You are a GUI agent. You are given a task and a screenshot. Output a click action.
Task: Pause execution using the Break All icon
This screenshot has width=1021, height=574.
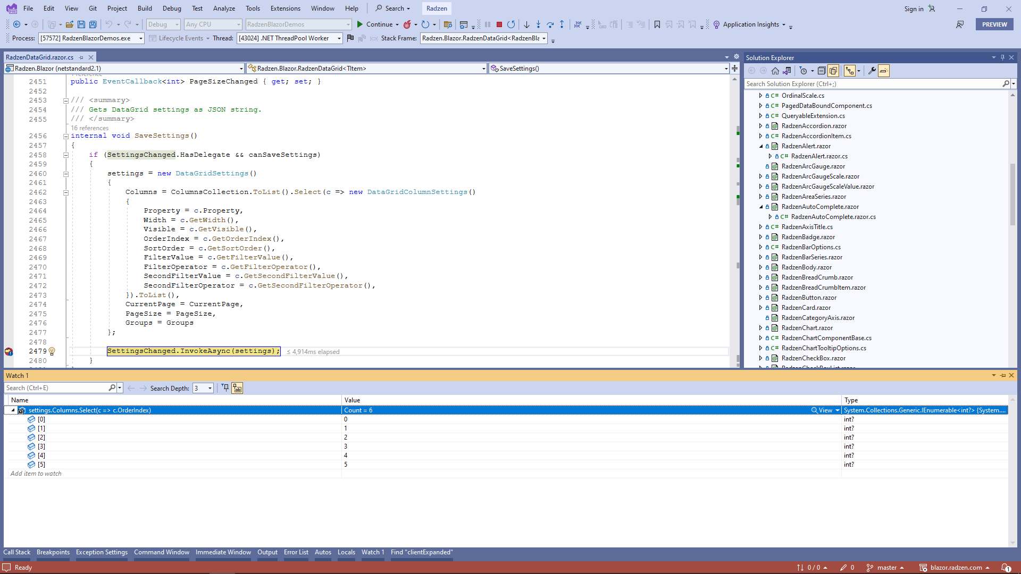487,24
